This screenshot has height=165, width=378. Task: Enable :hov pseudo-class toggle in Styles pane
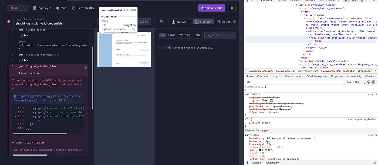point(348,82)
